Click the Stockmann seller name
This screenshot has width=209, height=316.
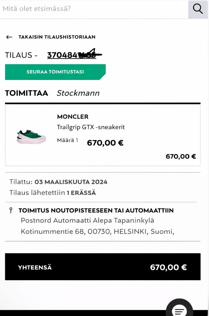coord(78,93)
